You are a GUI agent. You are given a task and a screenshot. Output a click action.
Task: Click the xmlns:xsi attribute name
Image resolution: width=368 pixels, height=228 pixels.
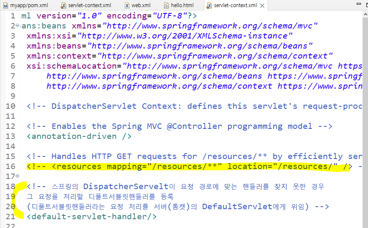(x=49, y=36)
